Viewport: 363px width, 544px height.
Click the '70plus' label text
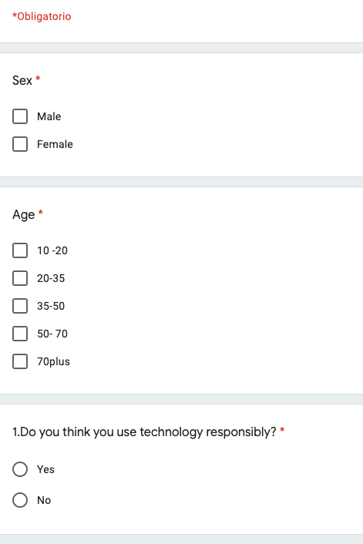point(53,362)
